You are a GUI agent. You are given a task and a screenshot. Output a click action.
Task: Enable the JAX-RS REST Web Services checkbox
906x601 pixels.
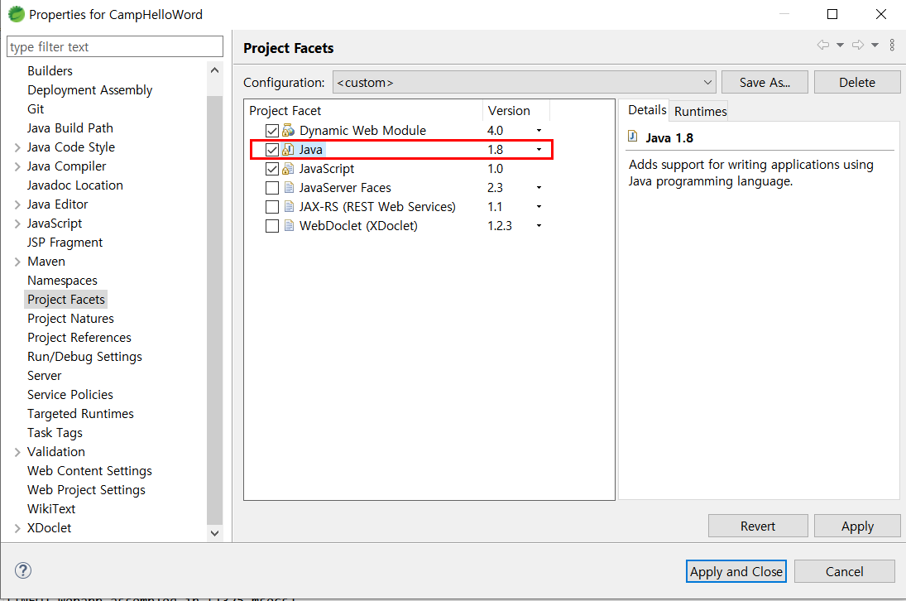pos(272,207)
